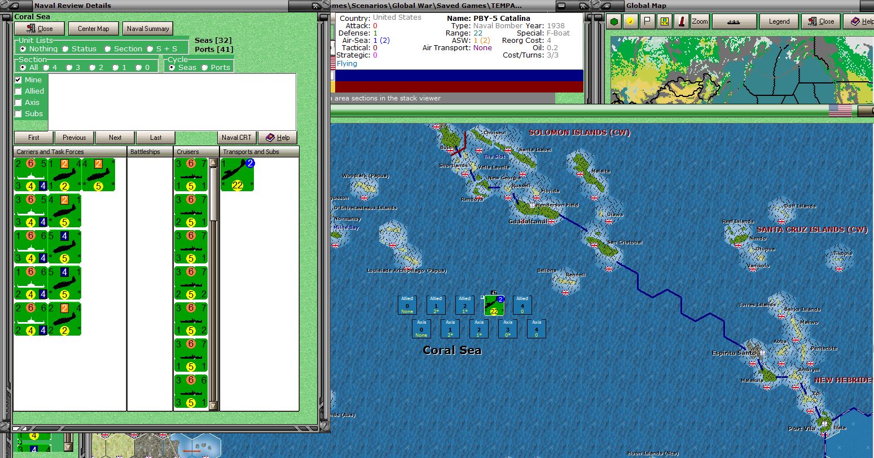Viewport: 874px width, 458px height.
Task: Enable the Subs checkbox
Action: click(x=19, y=114)
